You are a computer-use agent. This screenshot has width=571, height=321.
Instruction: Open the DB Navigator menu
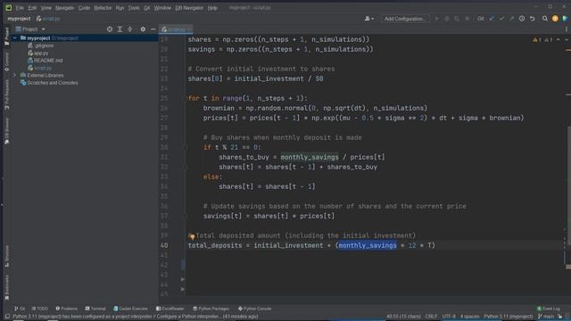(189, 8)
